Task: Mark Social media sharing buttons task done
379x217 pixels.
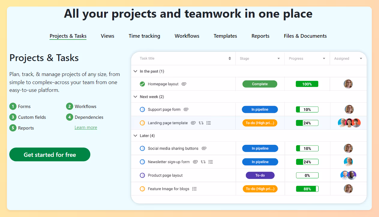Action: (143, 148)
